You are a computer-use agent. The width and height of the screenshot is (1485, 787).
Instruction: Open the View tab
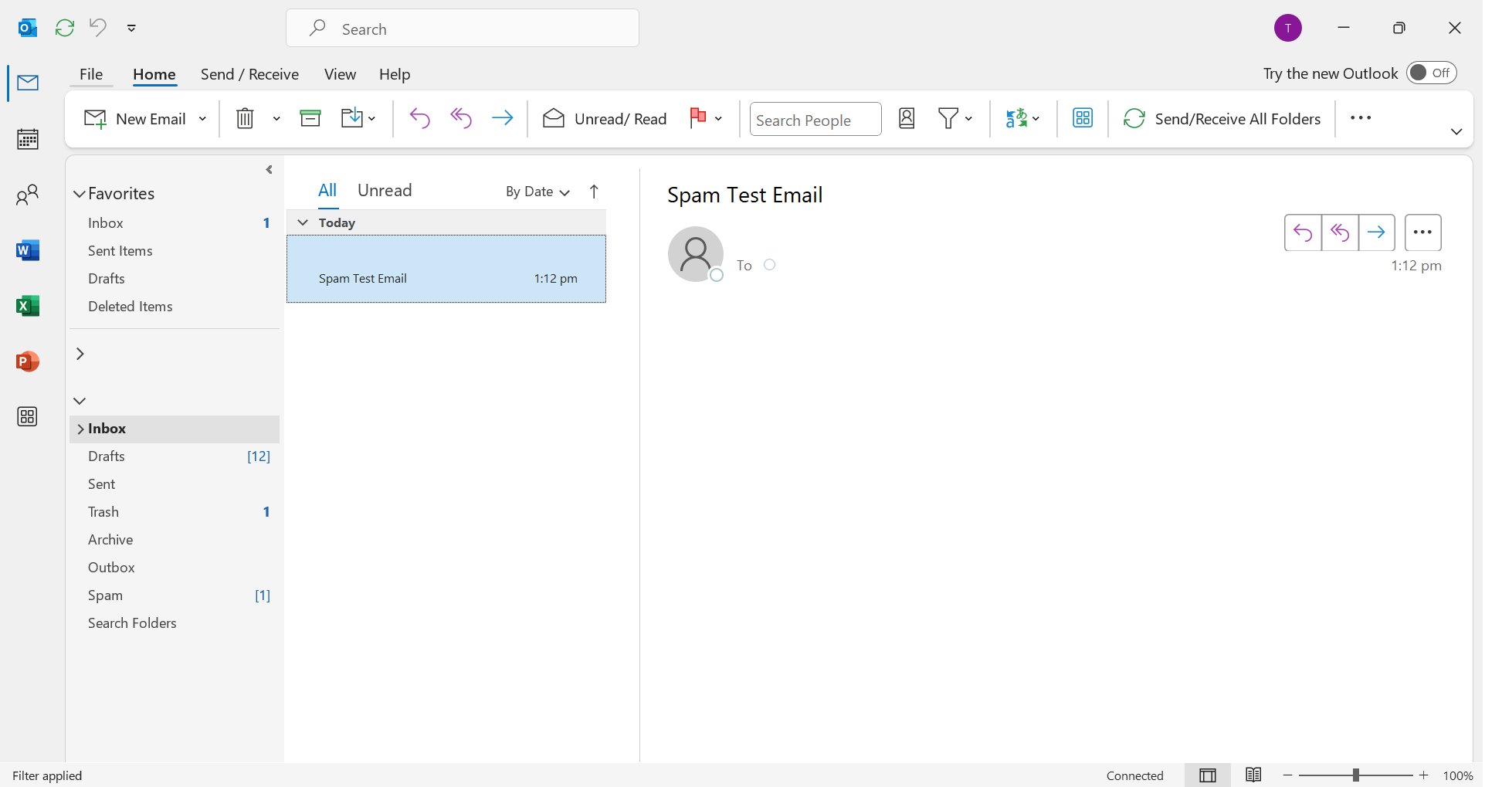click(x=340, y=74)
